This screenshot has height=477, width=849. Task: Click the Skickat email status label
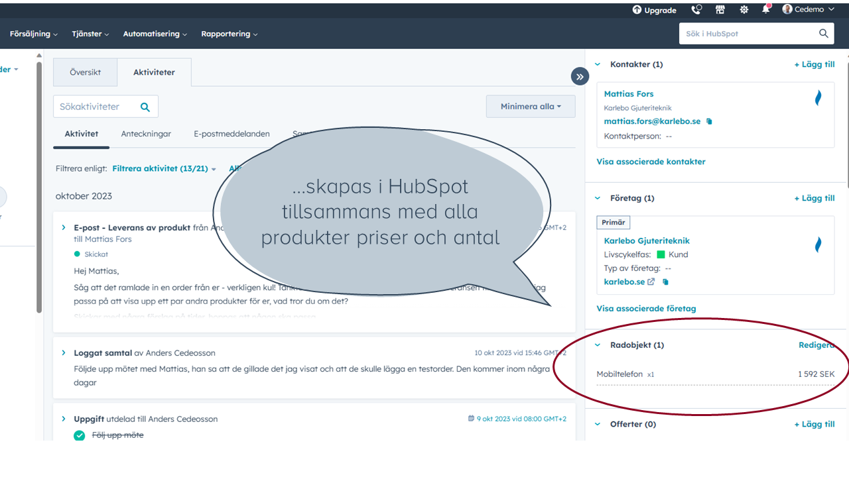pos(96,254)
